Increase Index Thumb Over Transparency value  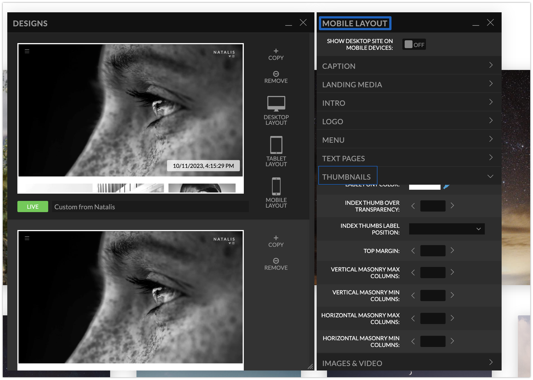452,206
